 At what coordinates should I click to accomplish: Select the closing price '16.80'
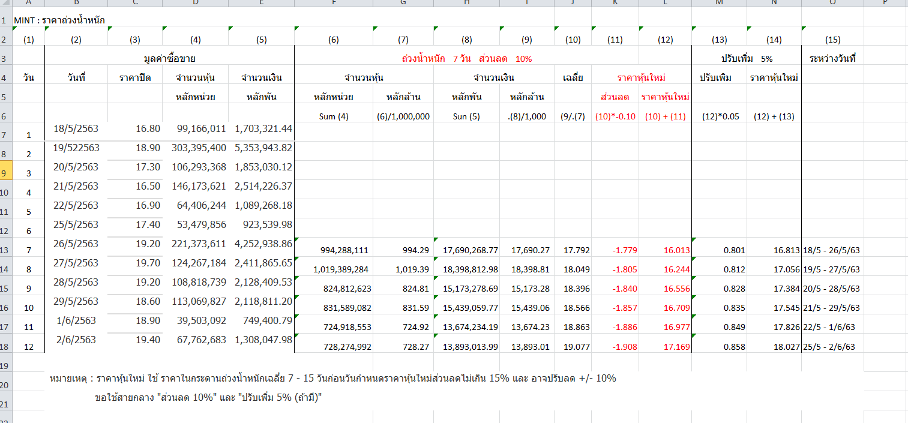coord(148,128)
